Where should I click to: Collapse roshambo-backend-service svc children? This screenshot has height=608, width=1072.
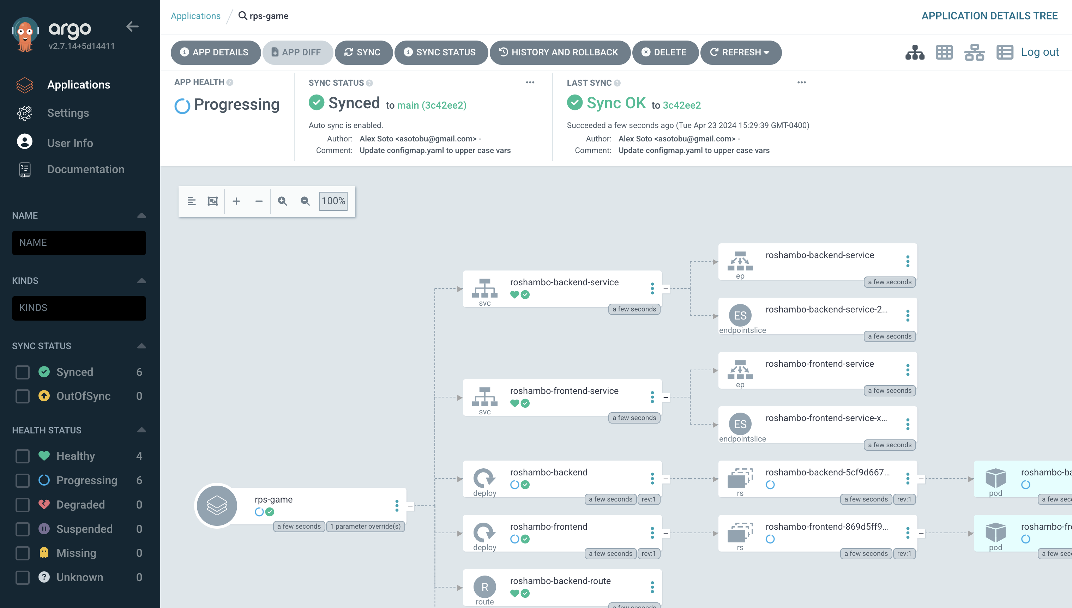(x=666, y=288)
